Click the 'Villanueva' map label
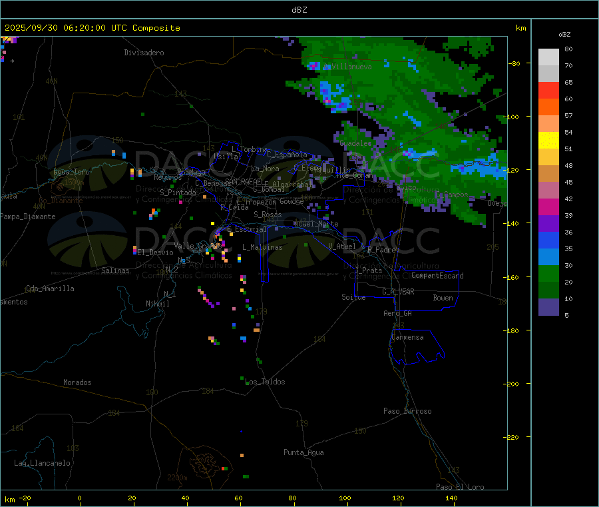The width and height of the screenshot is (599, 507). coord(351,67)
